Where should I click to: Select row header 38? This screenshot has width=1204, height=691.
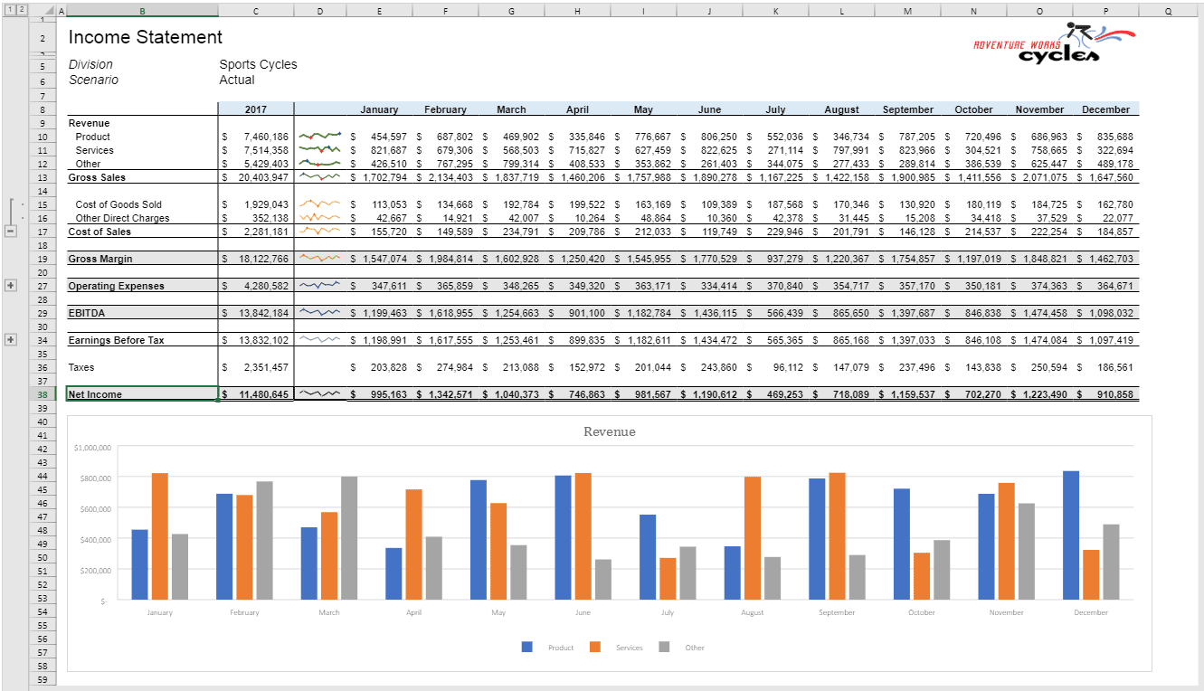pyautogui.click(x=42, y=394)
